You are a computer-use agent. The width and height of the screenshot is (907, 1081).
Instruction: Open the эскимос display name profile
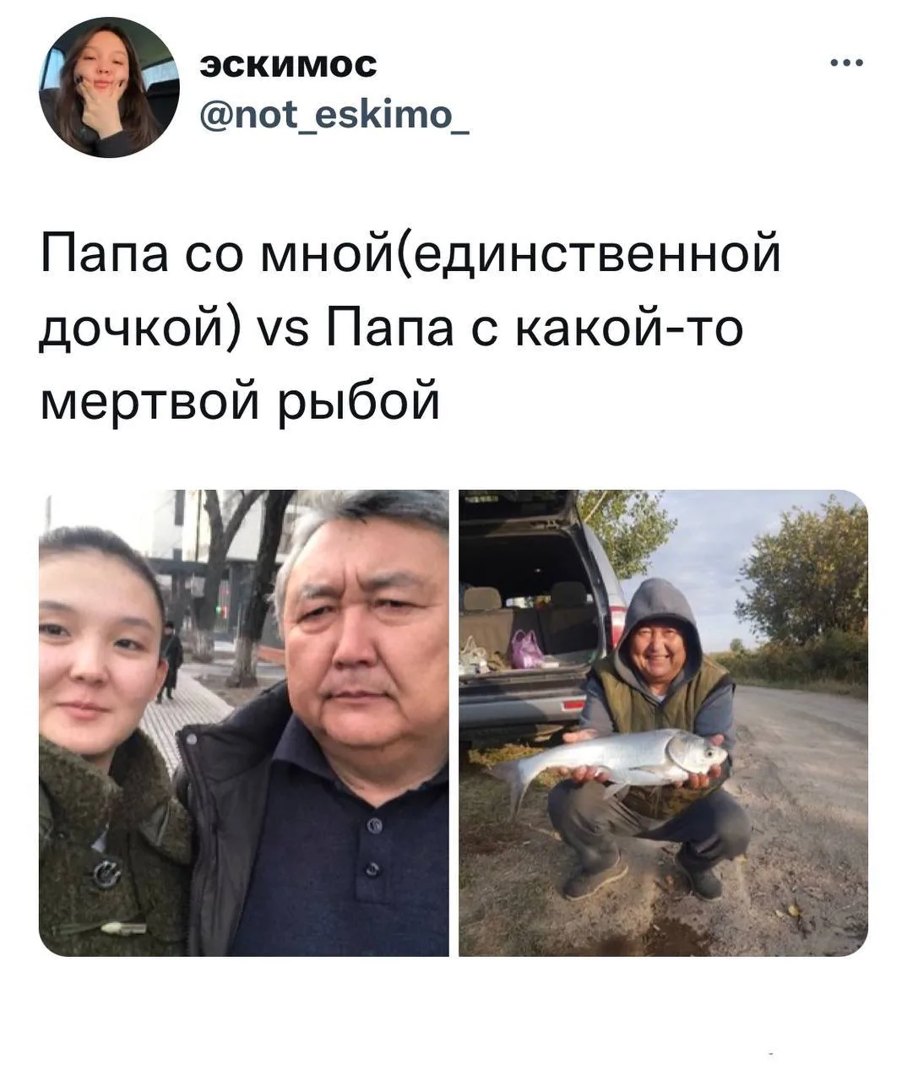(x=287, y=64)
